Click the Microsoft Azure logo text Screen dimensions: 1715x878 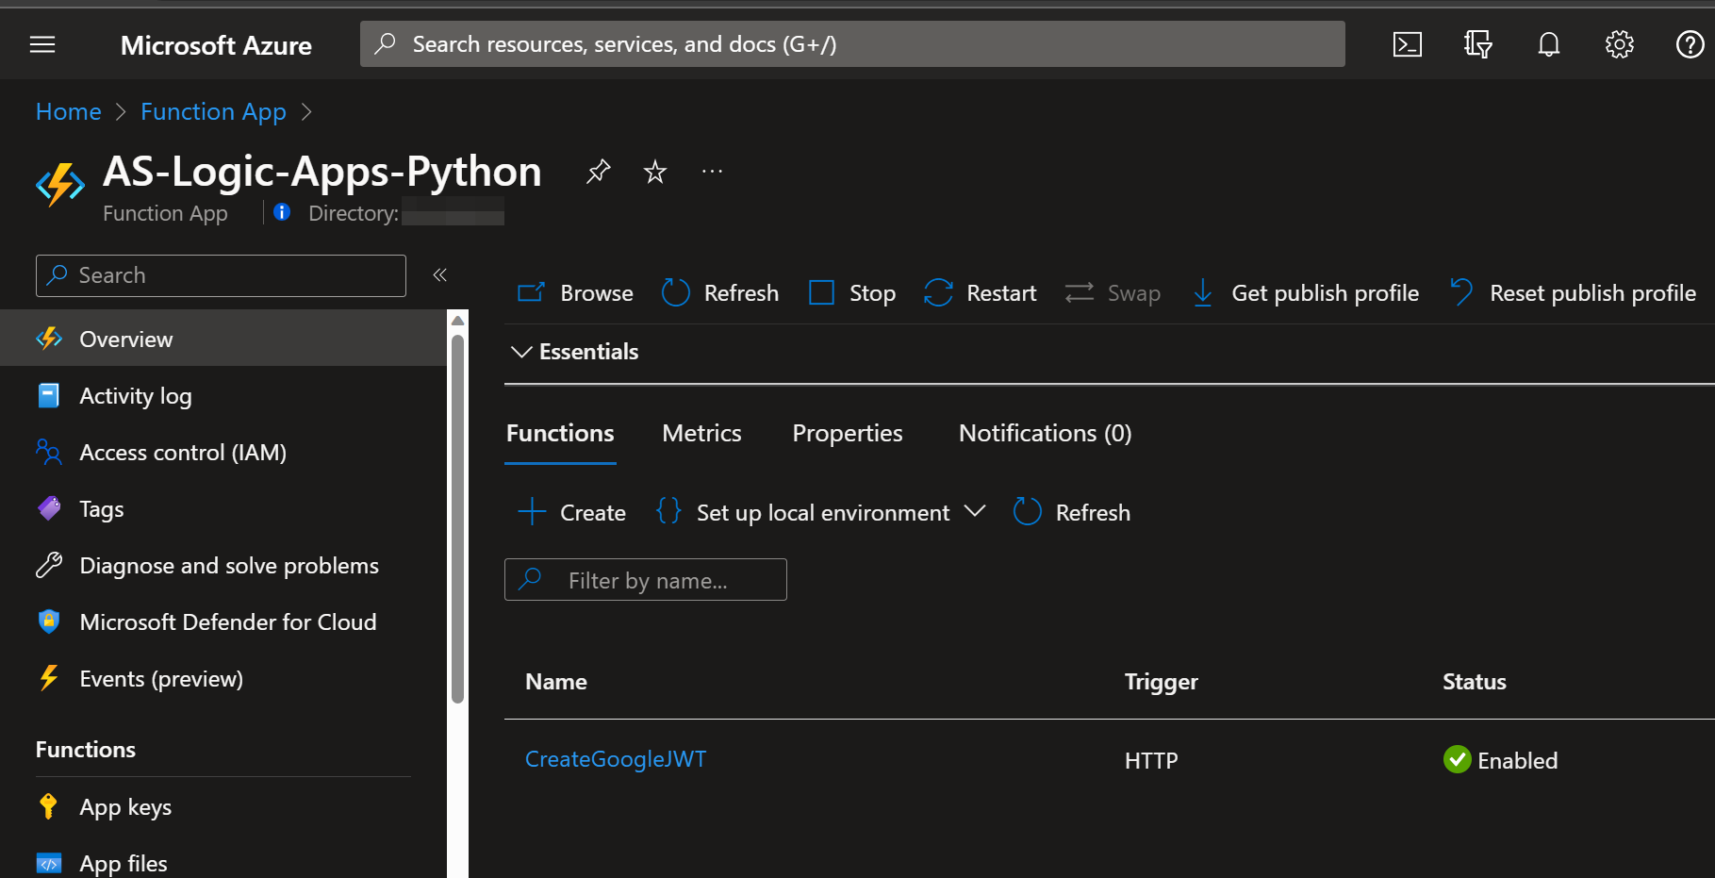coord(216,45)
